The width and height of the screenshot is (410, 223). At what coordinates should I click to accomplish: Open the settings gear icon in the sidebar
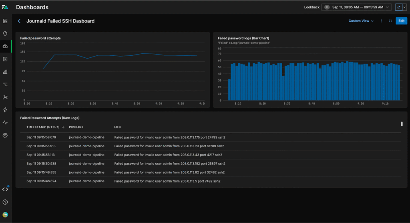coord(5,135)
